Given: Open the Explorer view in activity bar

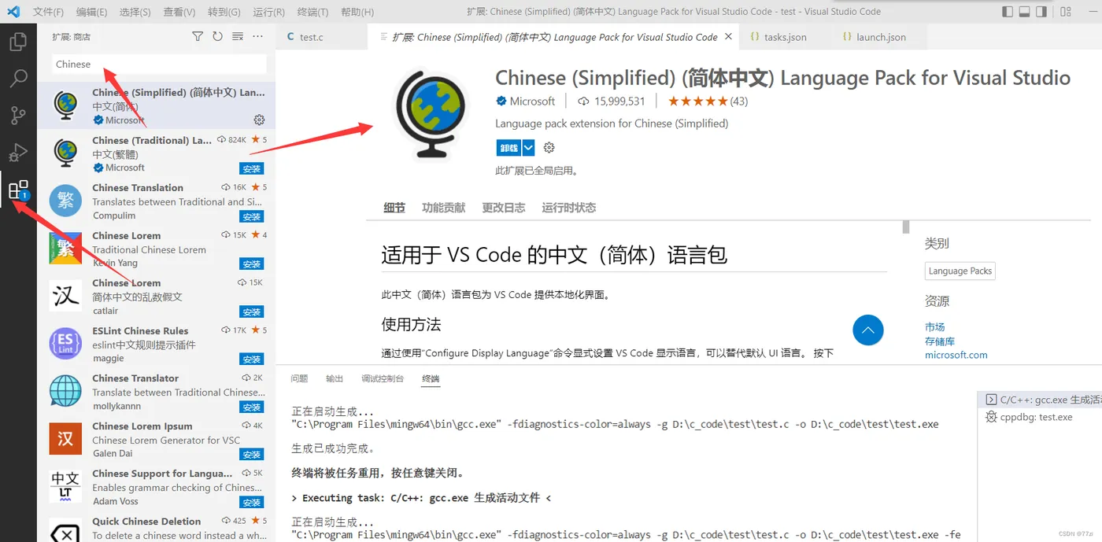Looking at the screenshot, I should coord(18,41).
